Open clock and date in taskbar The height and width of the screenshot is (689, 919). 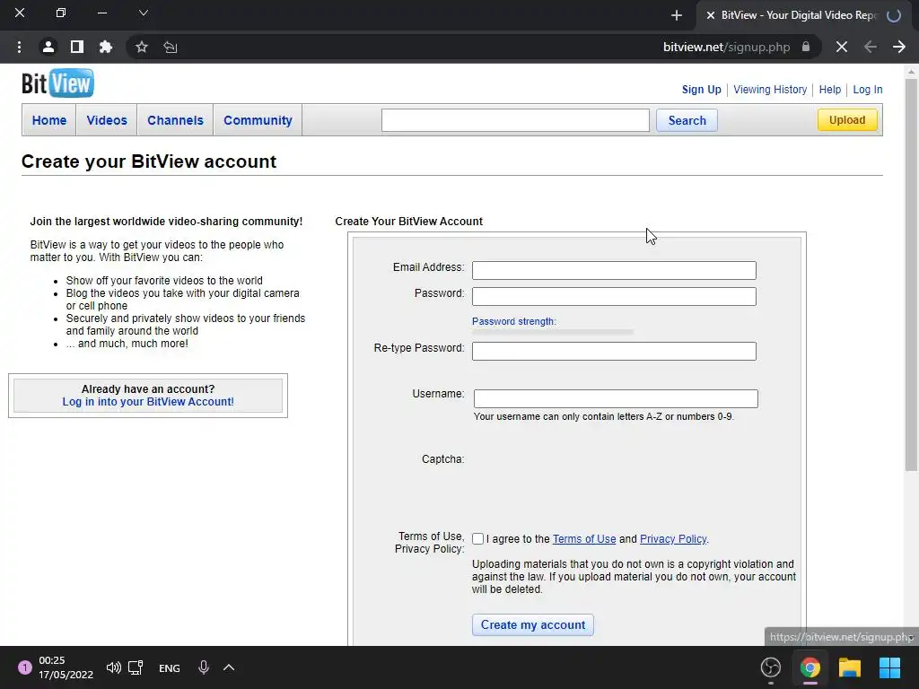pyautogui.click(x=66, y=667)
